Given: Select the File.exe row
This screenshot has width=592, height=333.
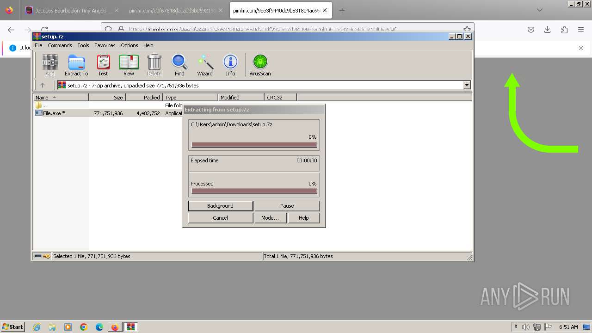Looking at the screenshot, I should [x=109, y=113].
